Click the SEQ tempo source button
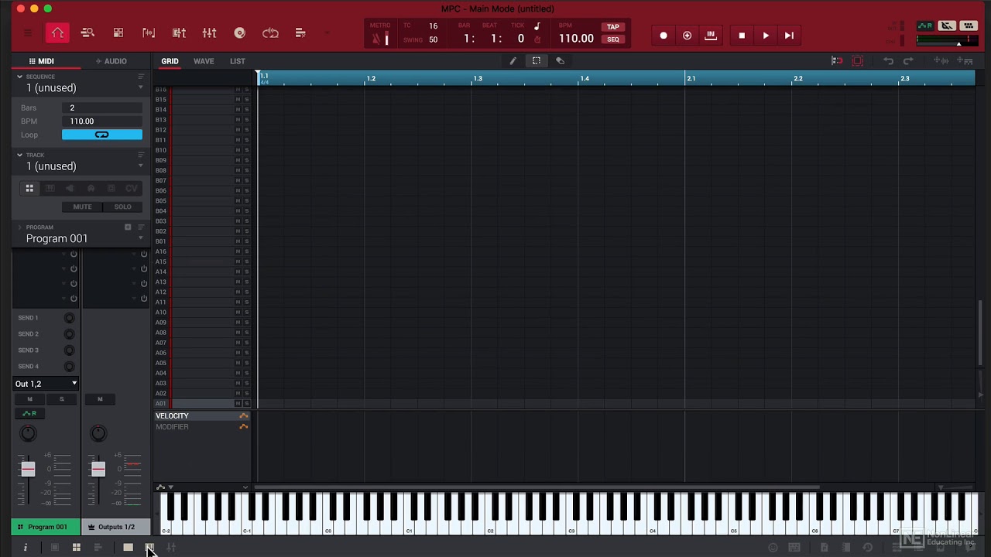 (x=613, y=39)
